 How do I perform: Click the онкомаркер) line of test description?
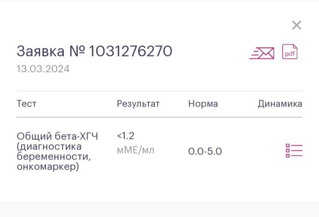coord(48,167)
